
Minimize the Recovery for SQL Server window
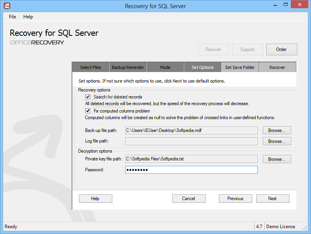click(x=275, y=5)
